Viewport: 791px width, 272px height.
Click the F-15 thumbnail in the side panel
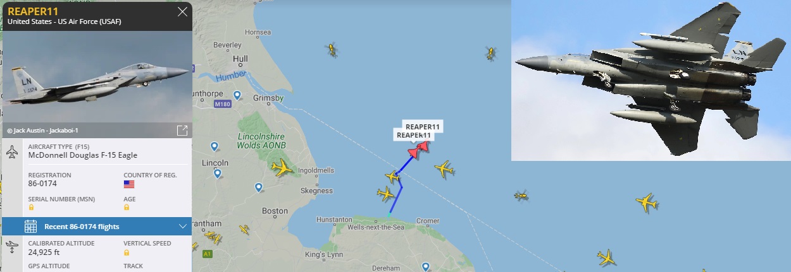coord(97,76)
